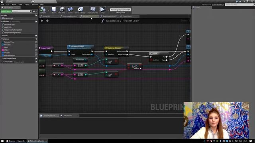Toggle visibility eye for Host variable
The image size is (255, 143).
pos(36,47)
